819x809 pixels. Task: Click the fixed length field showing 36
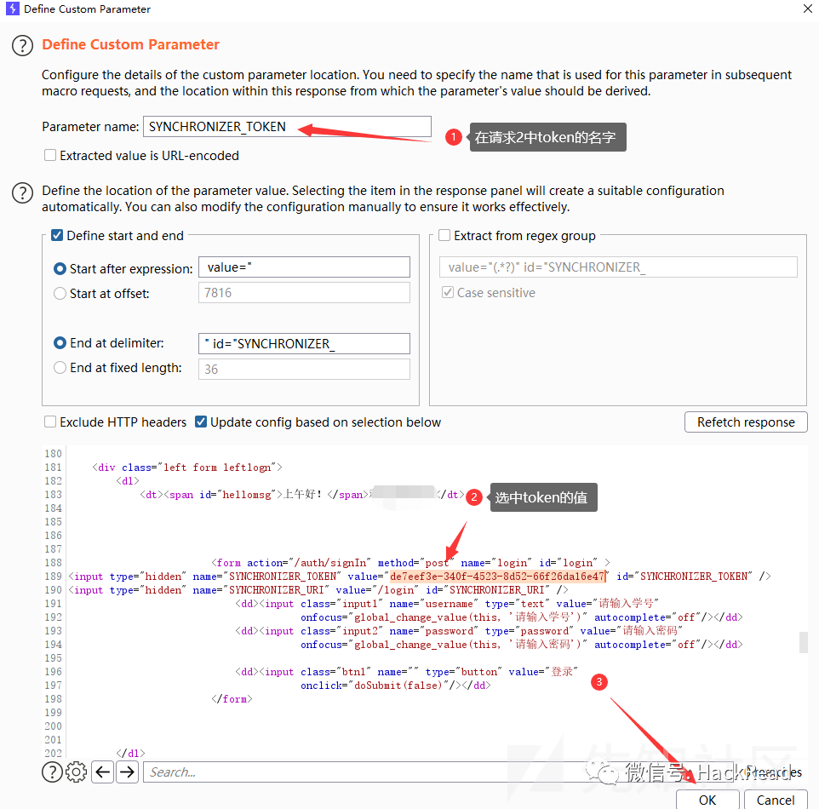click(x=304, y=369)
